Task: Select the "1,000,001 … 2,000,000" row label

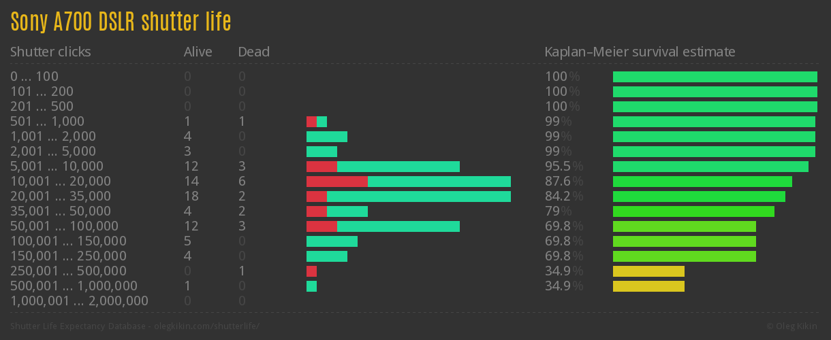Action: tap(79, 301)
